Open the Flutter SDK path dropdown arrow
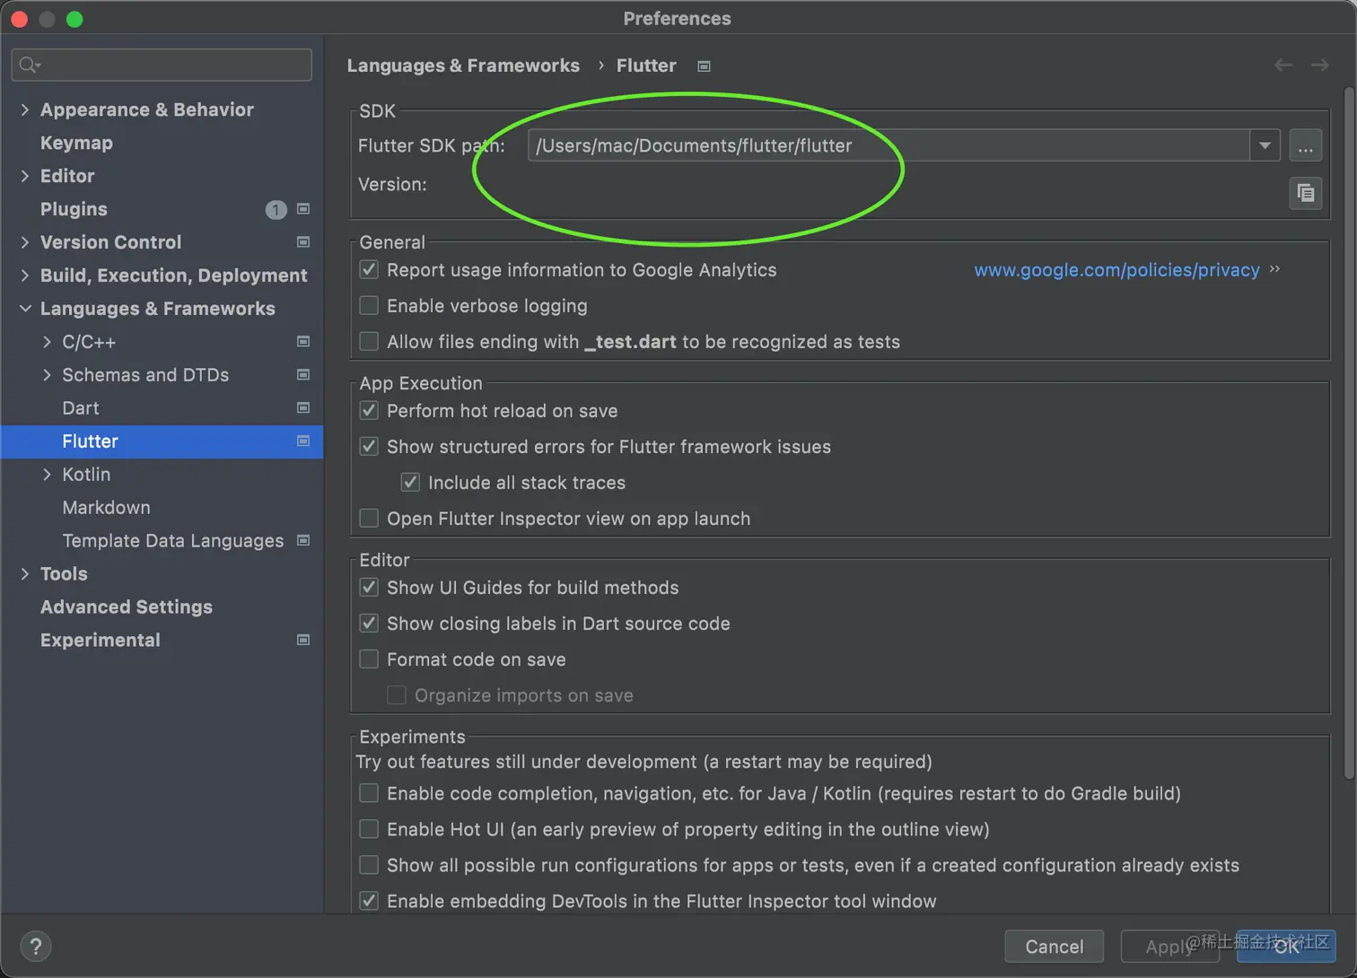 point(1265,145)
